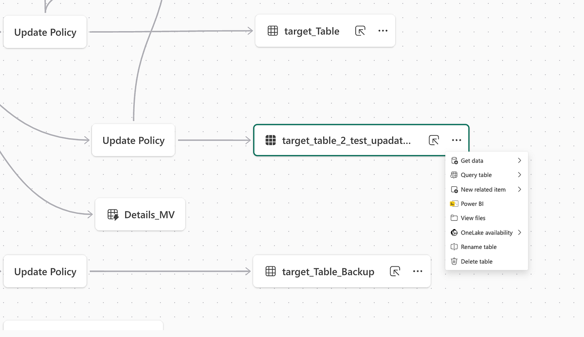
Task: Select the bottom Update Policy node
Action: [x=45, y=272]
